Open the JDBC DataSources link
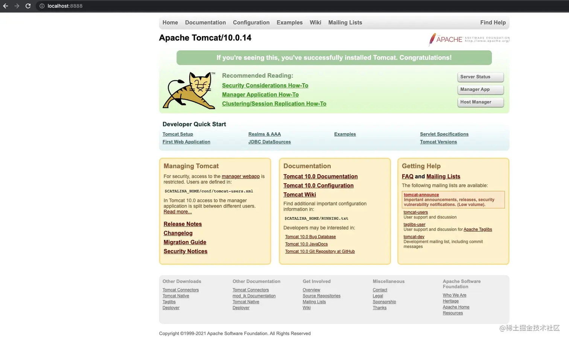569x341 pixels. pos(269,142)
